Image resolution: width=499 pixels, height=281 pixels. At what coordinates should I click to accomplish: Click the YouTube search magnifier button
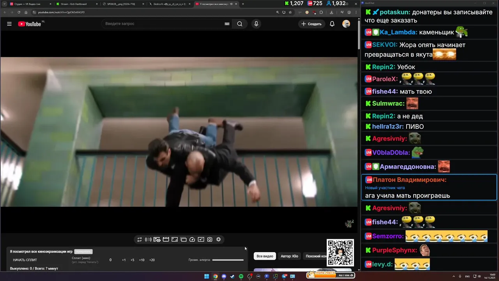coord(240,24)
